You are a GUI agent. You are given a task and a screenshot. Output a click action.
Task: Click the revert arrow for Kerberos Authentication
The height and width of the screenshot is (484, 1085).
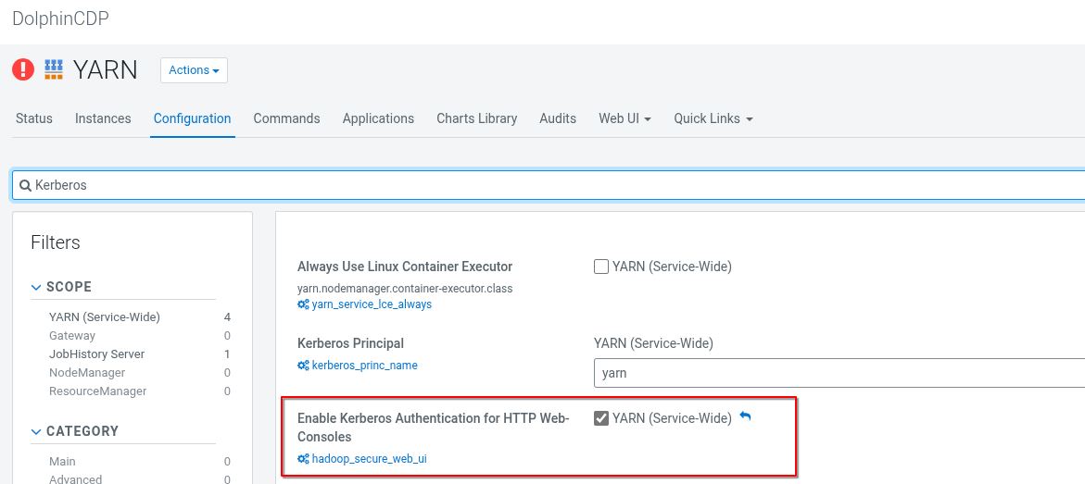coord(745,417)
